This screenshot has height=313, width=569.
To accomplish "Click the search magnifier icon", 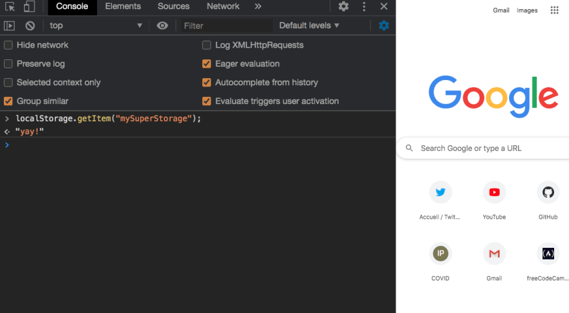I will coord(409,148).
